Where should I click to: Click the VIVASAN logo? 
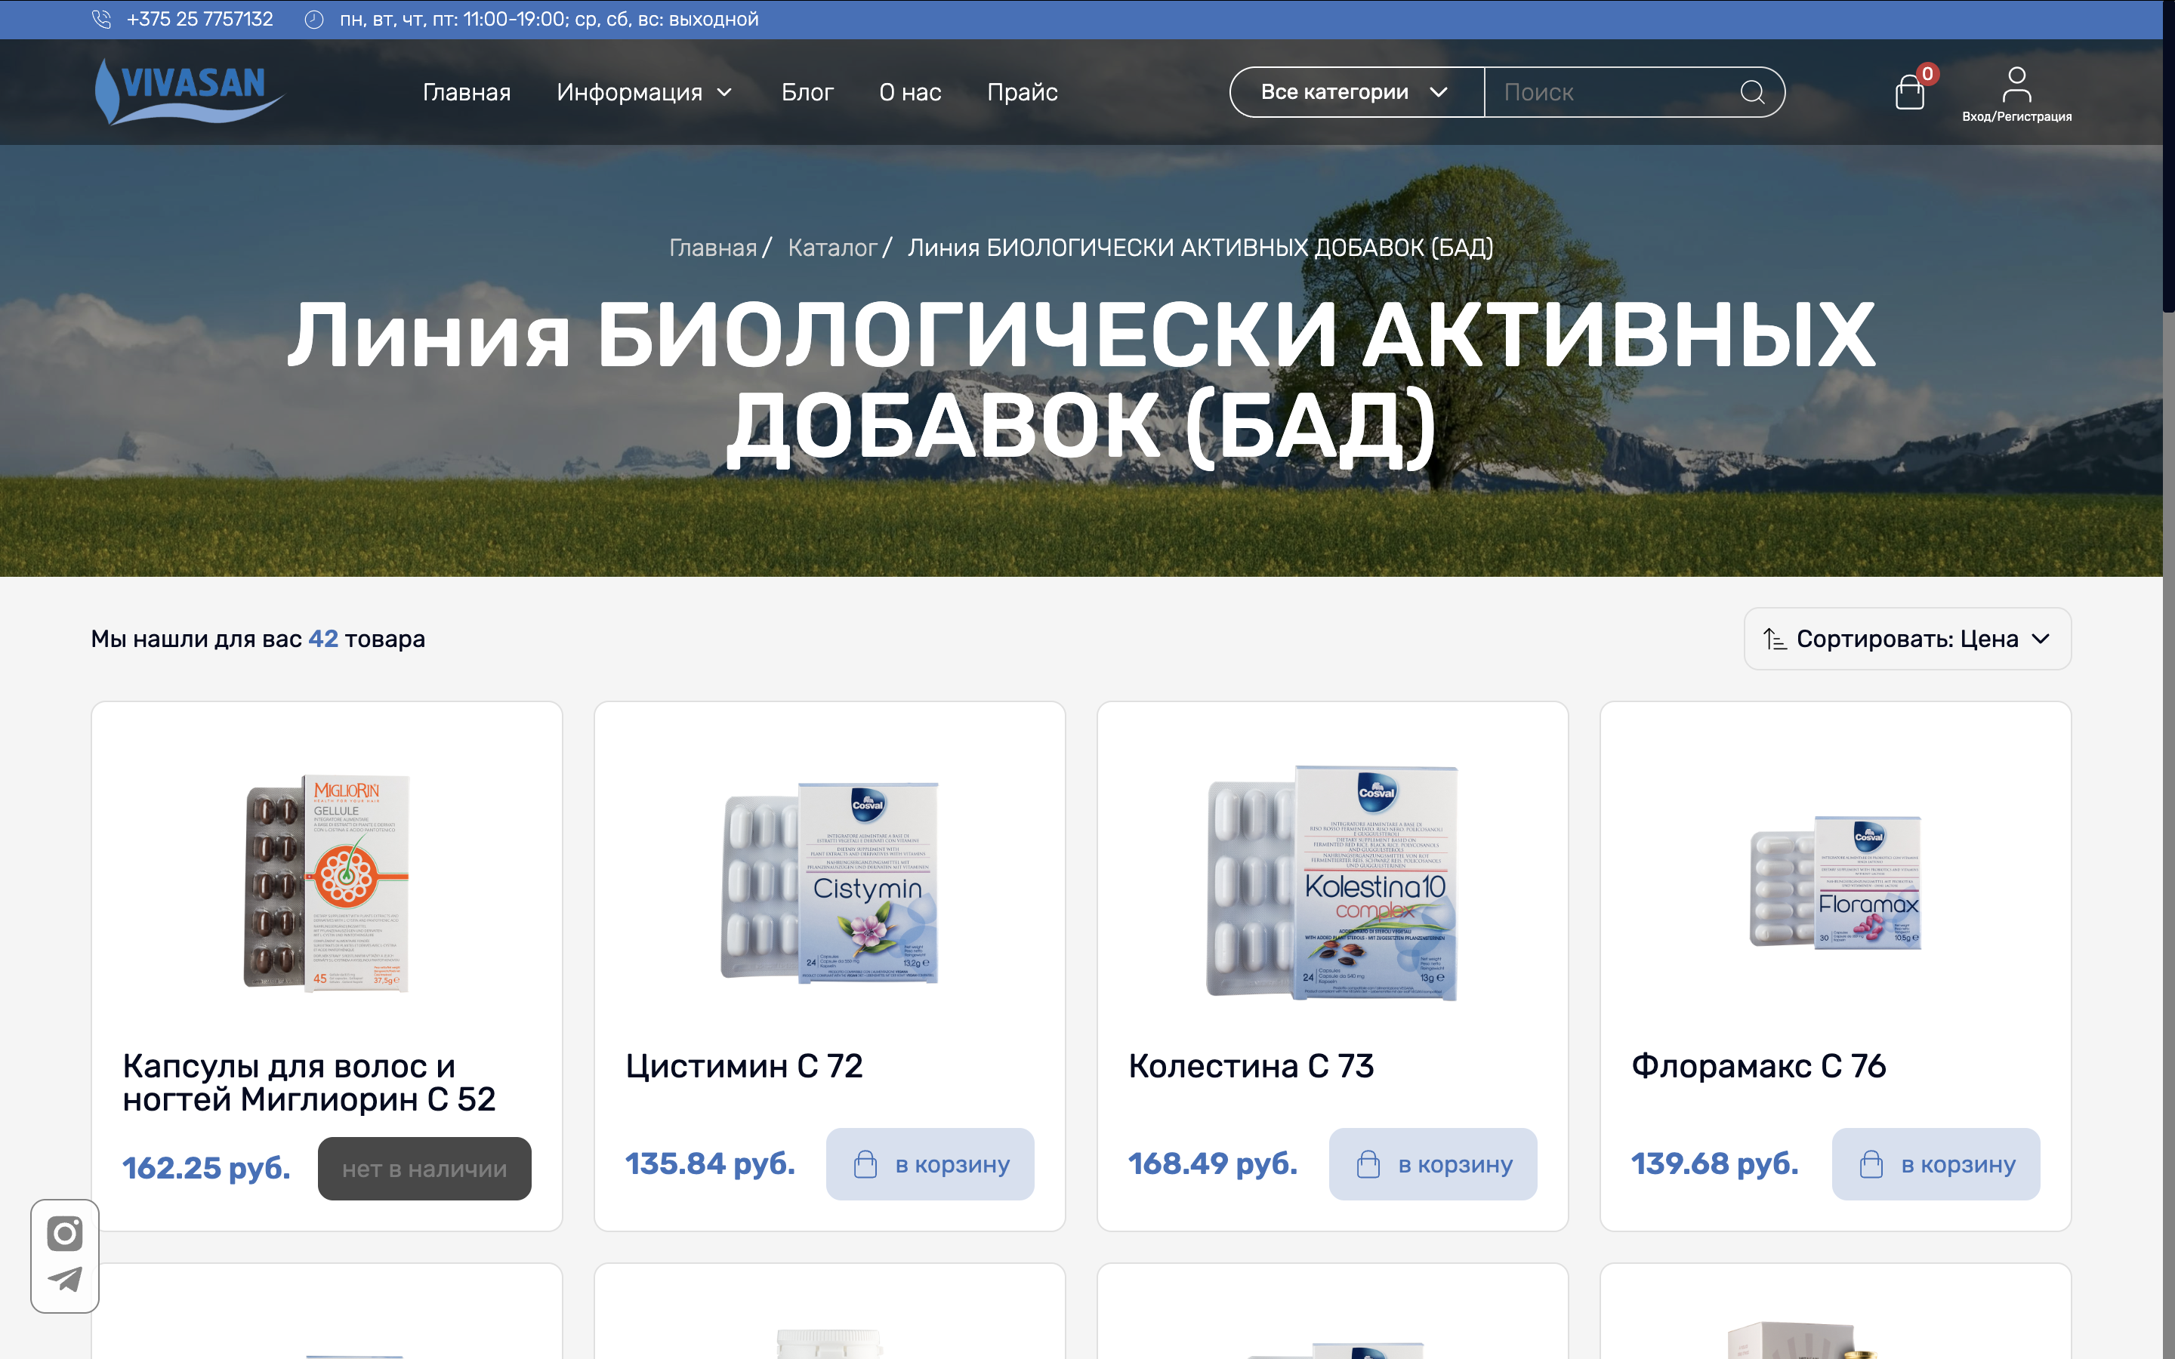pyautogui.click(x=189, y=91)
